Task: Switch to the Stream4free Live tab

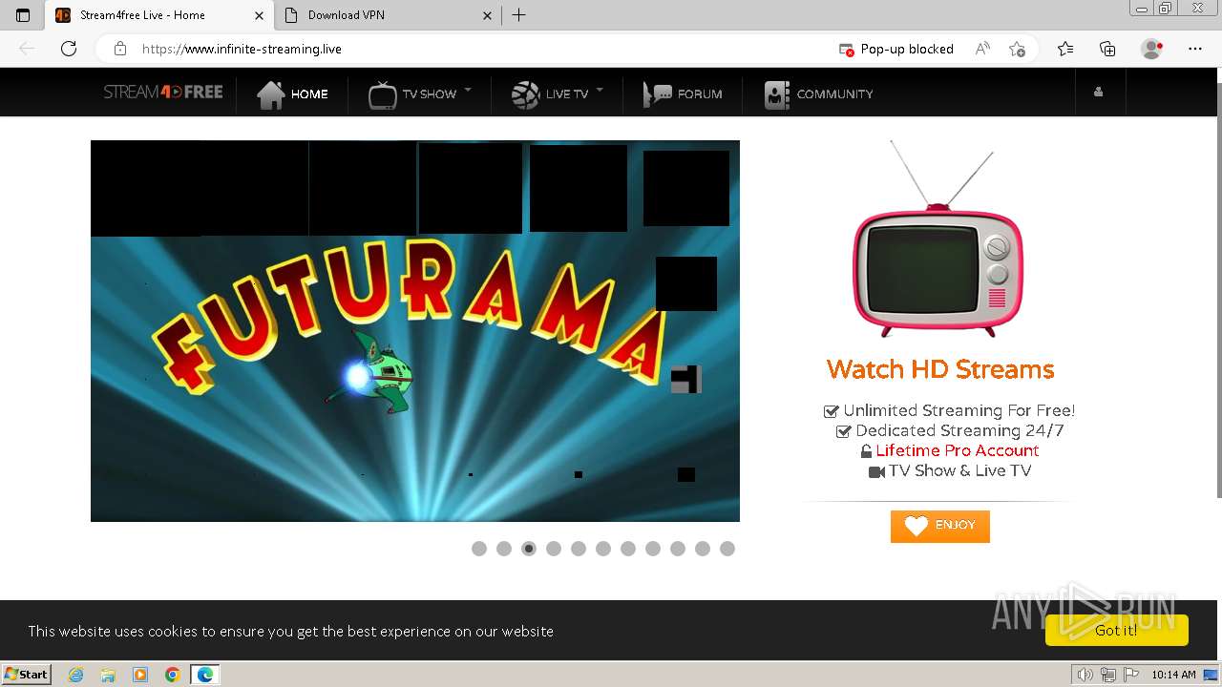Action: [159, 15]
